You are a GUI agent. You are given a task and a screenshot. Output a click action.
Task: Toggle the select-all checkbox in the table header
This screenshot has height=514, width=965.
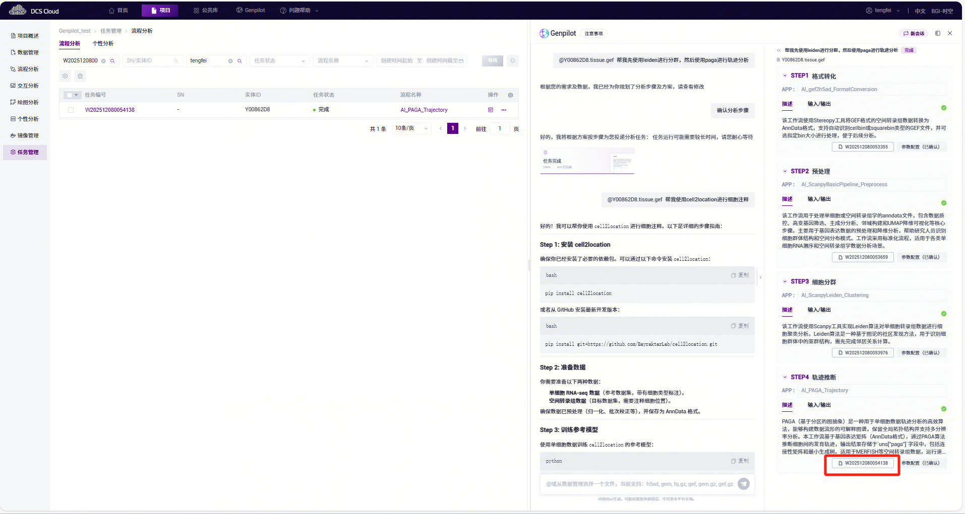click(x=69, y=95)
